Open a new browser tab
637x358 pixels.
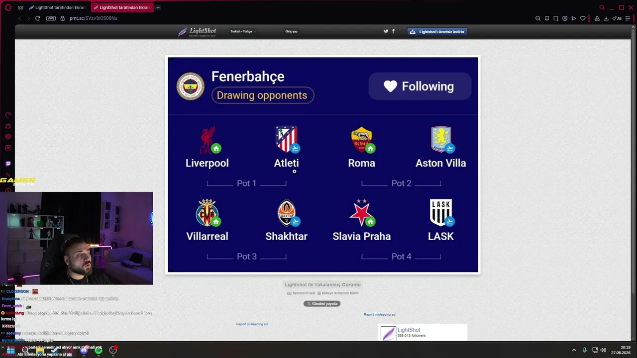click(x=158, y=7)
